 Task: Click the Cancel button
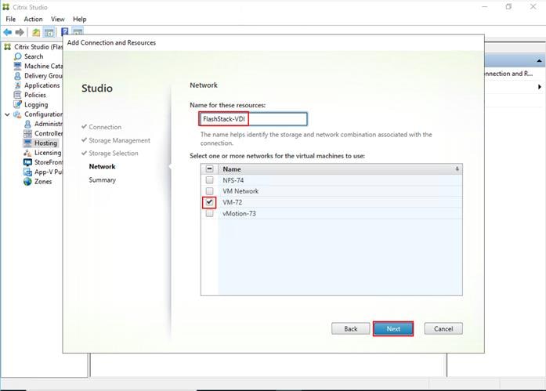443,328
